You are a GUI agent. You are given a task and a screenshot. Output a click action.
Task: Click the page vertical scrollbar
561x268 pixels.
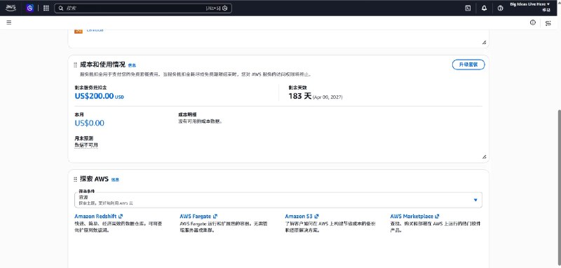[559, 188]
